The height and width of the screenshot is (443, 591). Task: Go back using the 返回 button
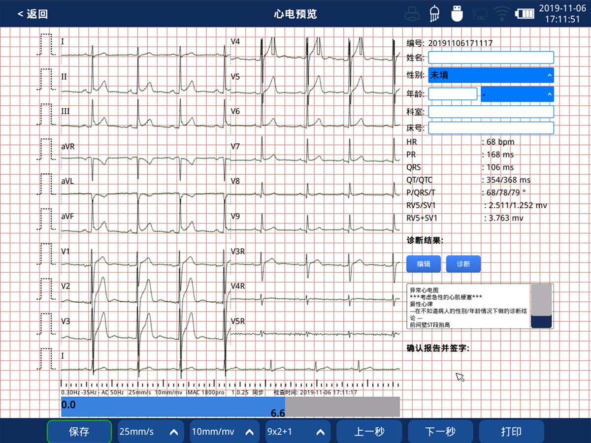[x=33, y=14]
